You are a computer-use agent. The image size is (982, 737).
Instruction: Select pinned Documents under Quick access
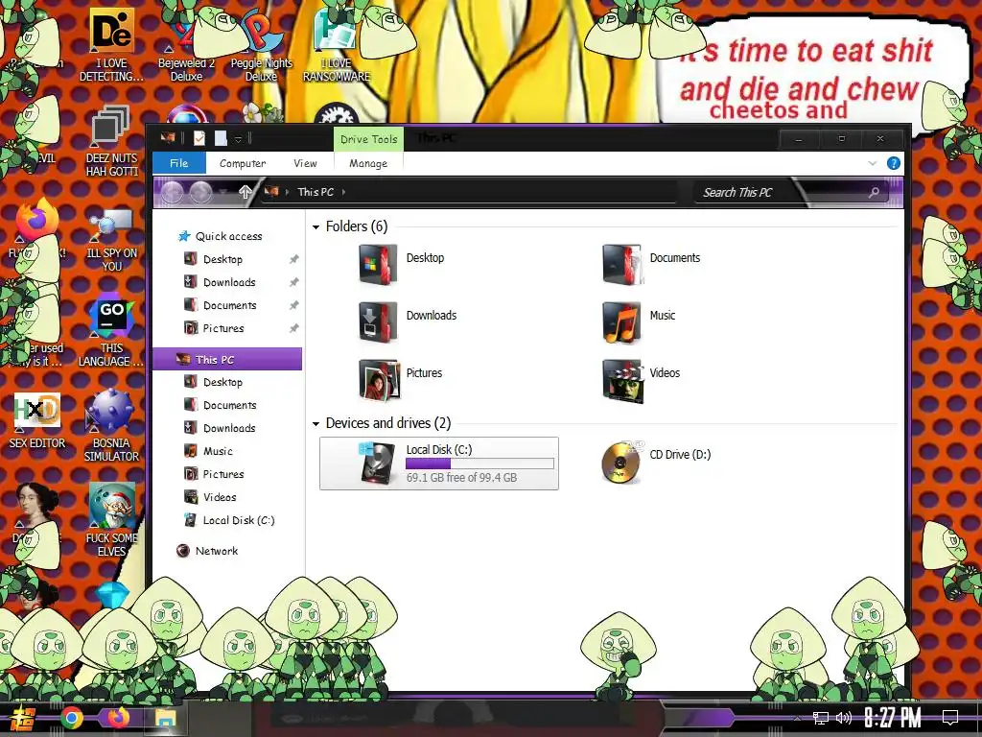point(230,305)
